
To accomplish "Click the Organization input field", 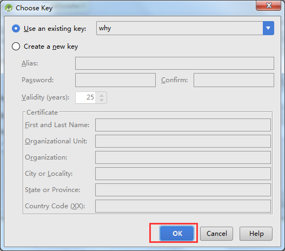I will [183, 157].
